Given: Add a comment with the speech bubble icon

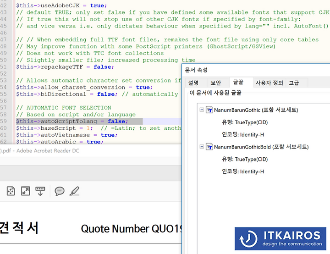Looking at the screenshot, I should (60, 191).
